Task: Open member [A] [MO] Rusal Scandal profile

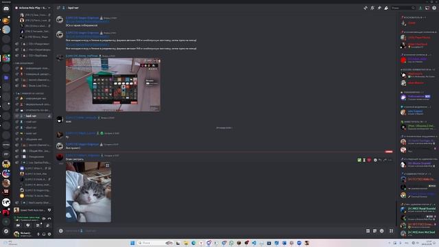Action: tap(418, 210)
